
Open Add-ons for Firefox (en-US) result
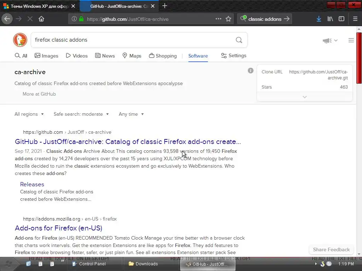coord(58,228)
